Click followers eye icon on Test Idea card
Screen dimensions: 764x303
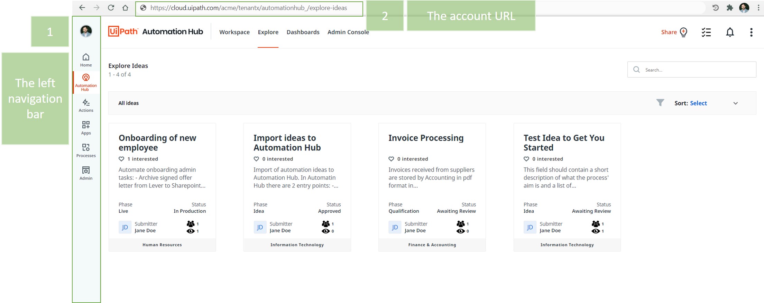[596, 231]
